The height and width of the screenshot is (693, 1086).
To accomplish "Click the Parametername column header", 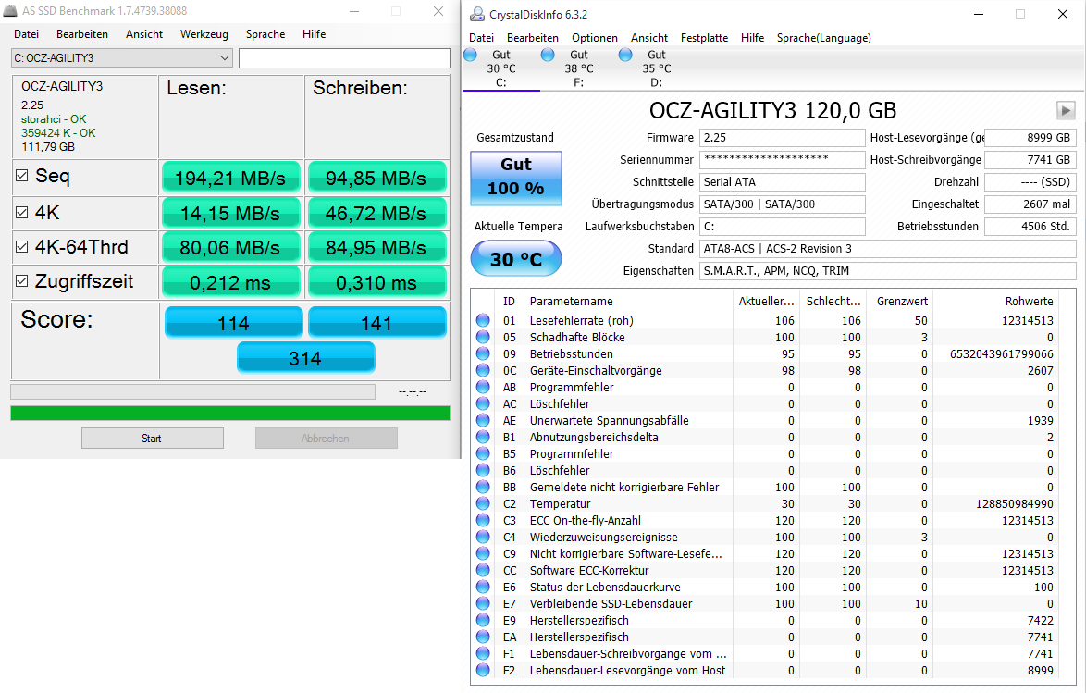I will [572, 302].
